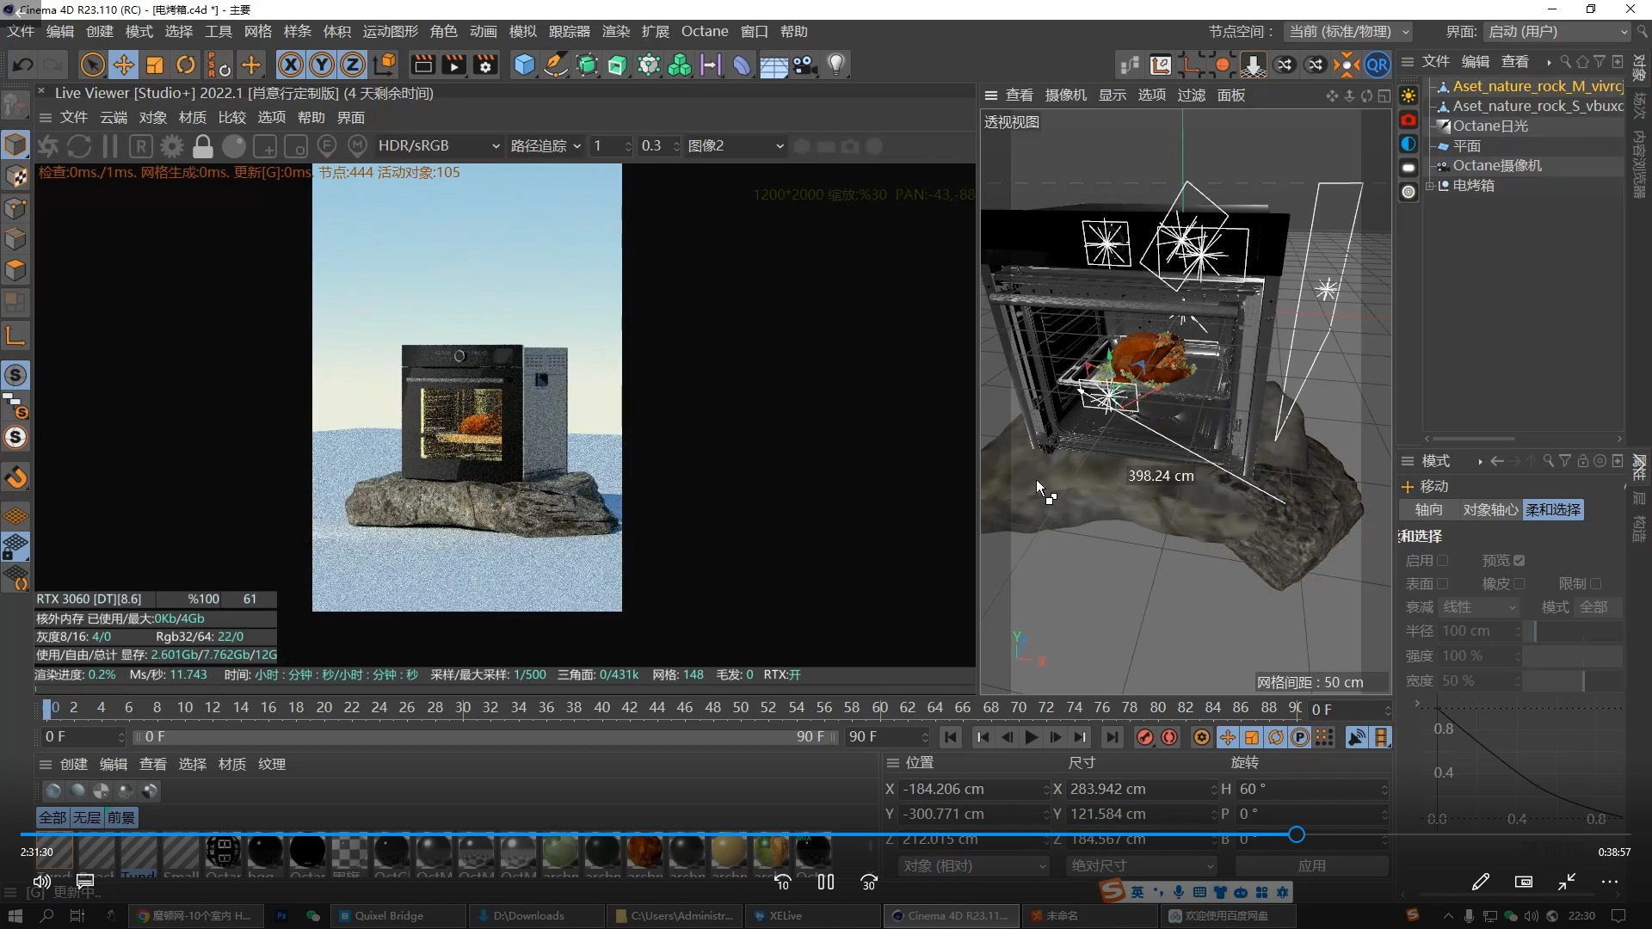Click the light bulb icon in toolbar
1652x929 pixels.
(836, 65)
